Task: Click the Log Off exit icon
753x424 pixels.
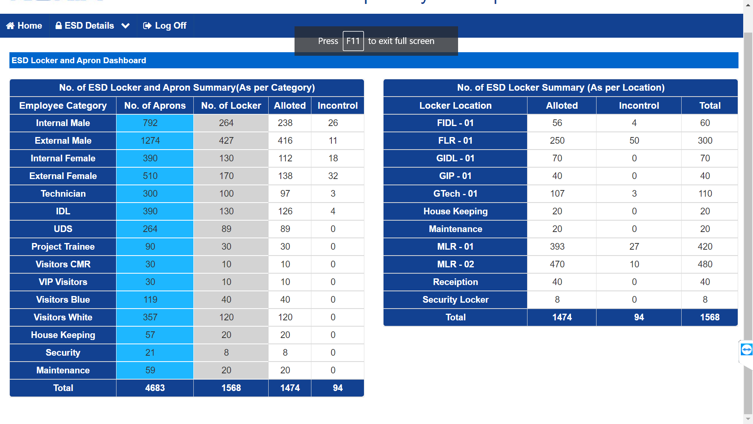Action: click(147, 26)
